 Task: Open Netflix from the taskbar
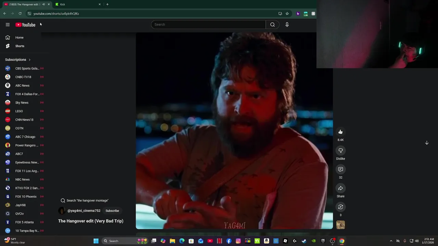pos(220,241)
